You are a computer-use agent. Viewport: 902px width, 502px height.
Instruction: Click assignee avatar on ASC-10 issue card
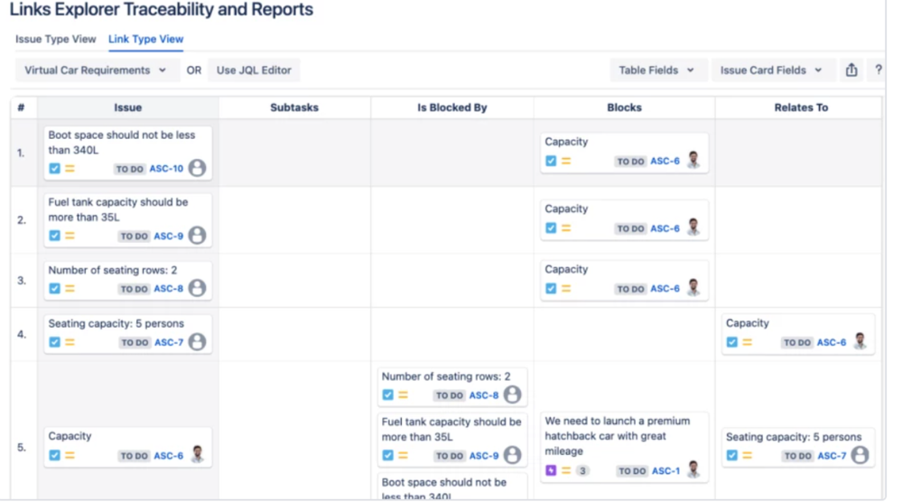(197, 168)
